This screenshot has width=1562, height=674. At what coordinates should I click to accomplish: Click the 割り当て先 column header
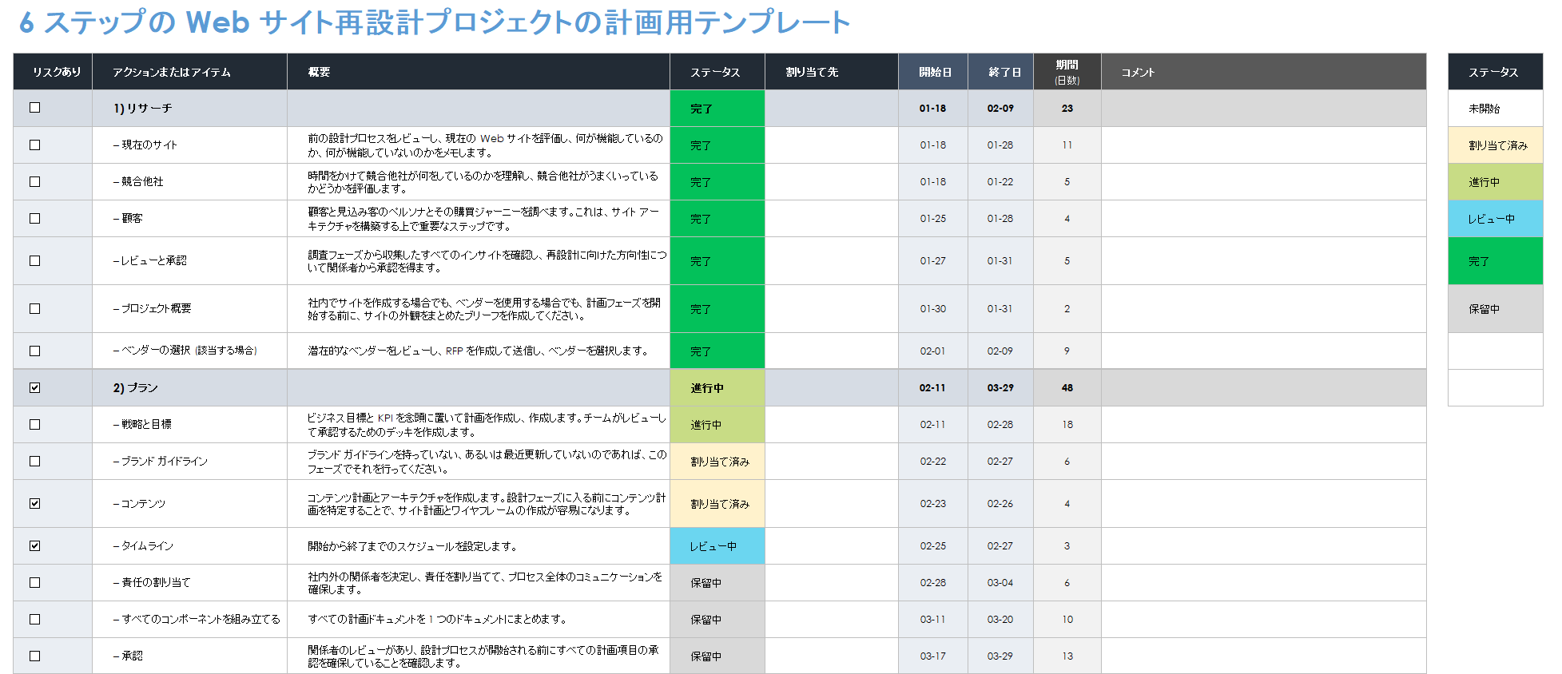[832, 72]
